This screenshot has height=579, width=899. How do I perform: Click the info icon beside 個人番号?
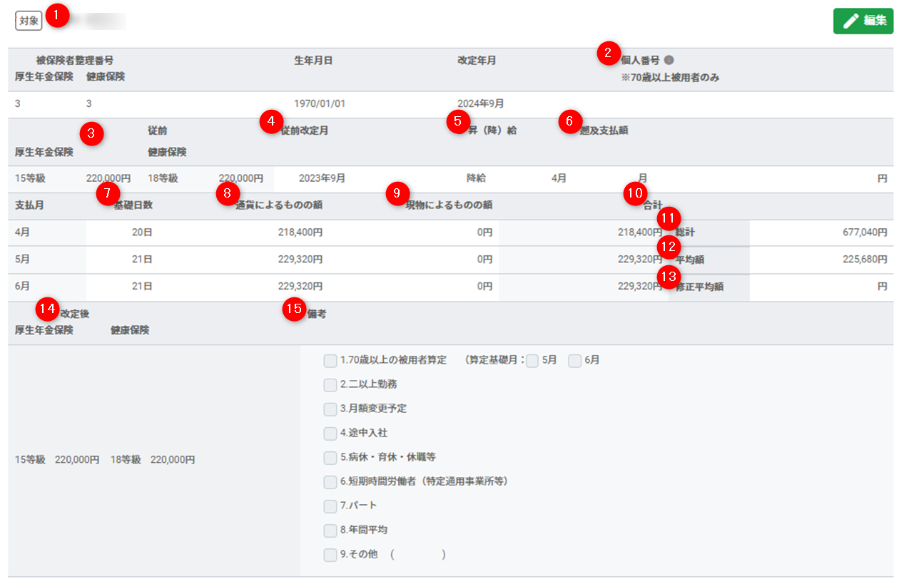[669, 61]
